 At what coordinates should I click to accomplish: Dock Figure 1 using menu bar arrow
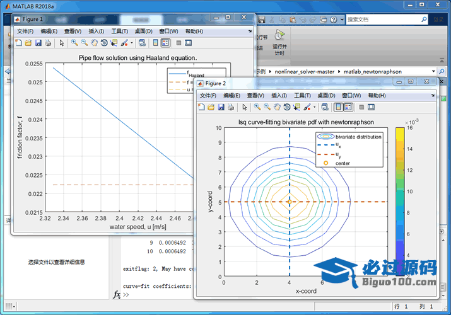coord(250,31)
